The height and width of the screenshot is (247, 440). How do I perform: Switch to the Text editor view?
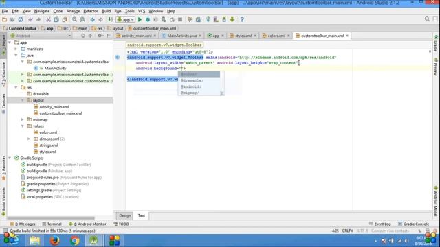point(142,215)
